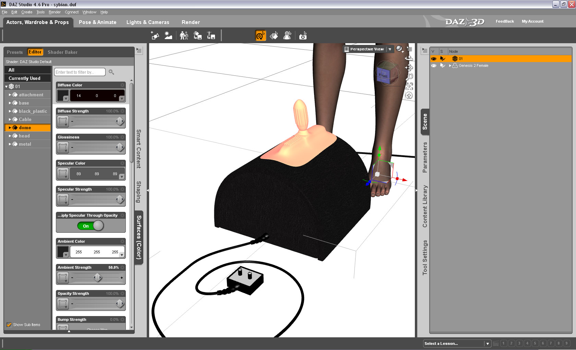
Task: Click the viewport Frame selection icon
Action: pyautogui.click(x=409, y=86)
